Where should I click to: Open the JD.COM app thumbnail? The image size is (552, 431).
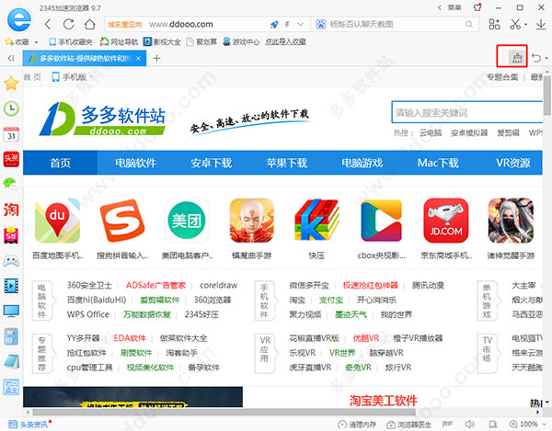point(445,221)
